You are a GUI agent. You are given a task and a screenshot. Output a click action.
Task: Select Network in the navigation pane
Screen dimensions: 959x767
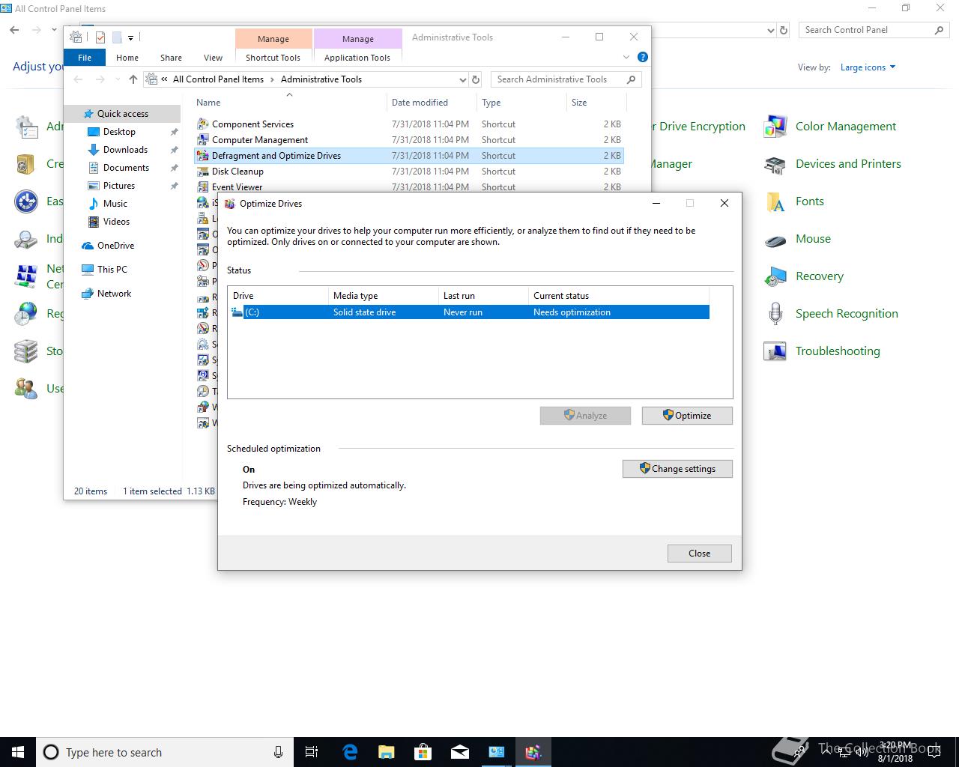pyautogui.click(x=114, y=294)
